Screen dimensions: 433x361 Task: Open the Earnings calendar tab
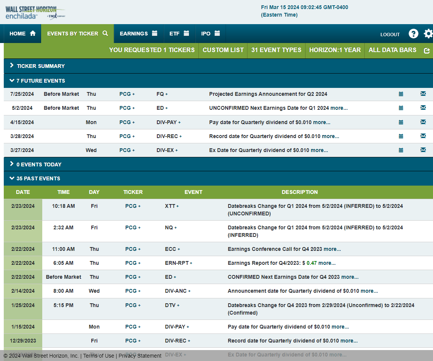[x=138, y=34]
